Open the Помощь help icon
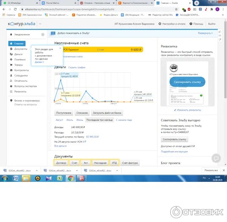The image size is (227, 222). (191, 24)
